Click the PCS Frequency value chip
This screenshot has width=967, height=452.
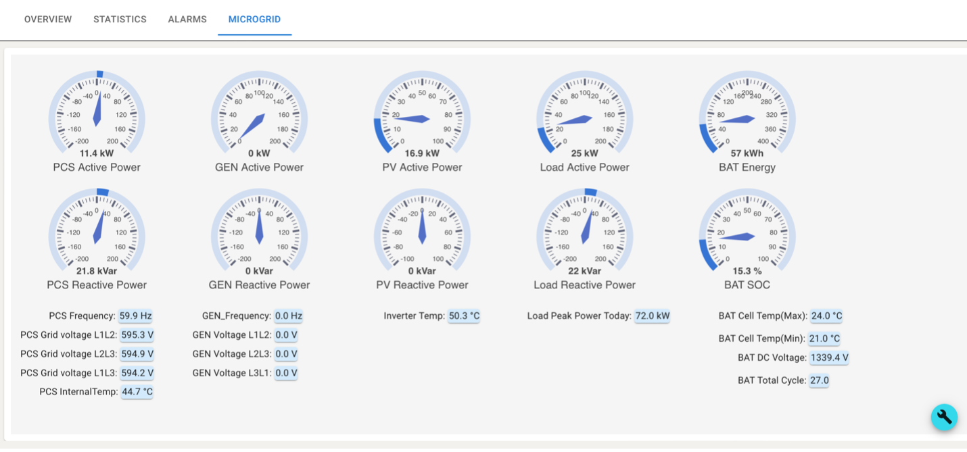pyautogui.click(x=137, y=316)
